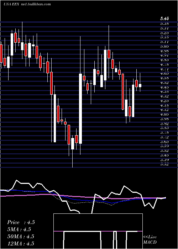Click the 5.11 price axis label
The width and height of the screenshot is (178, 249).
[x=164, y=42]
